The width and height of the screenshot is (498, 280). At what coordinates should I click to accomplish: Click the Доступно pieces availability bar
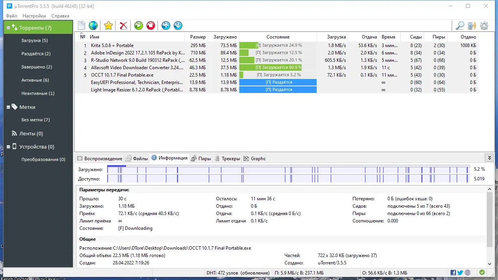point(289,179)
